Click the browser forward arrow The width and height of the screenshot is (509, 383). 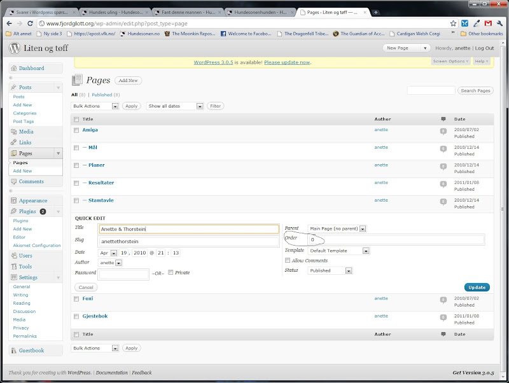point(20,24)
